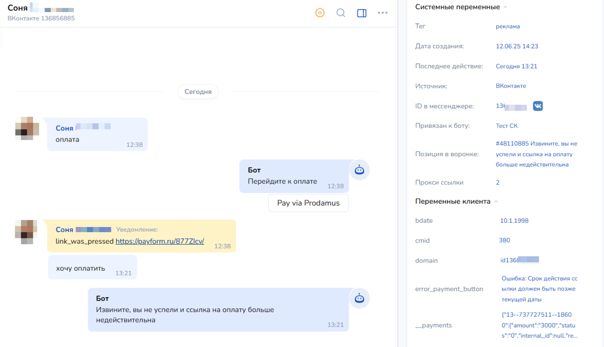Image resolution: width=604 pixels, height=347 pixels.
Task: Open the three-dots more options menu
Action: tap(383, 13)
